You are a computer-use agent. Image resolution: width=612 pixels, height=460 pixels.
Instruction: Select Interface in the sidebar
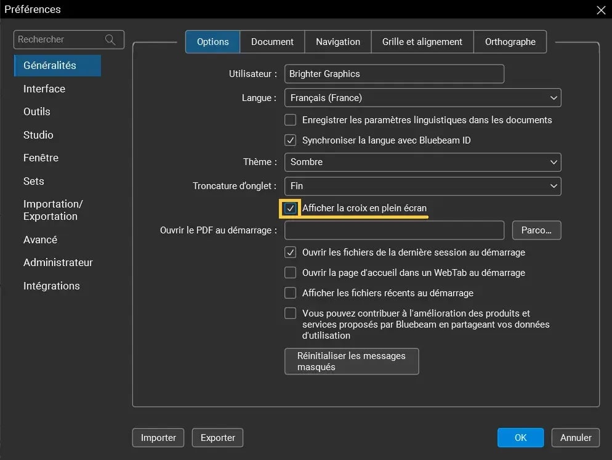(x=44, y=89)
